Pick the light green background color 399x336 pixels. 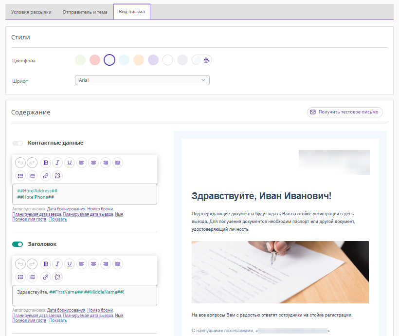(x=80, y=60)
